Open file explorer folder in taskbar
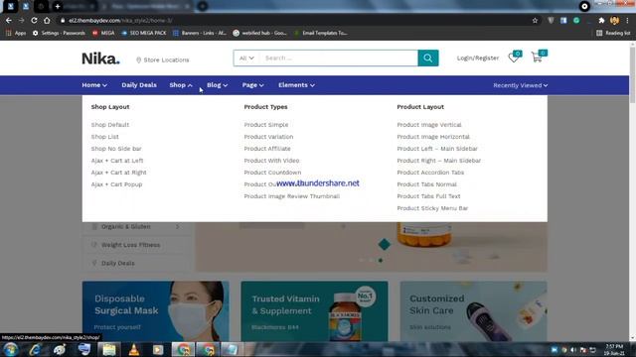Screen dimensions: 636x357 pyautogui.click(x=108, y=349)
